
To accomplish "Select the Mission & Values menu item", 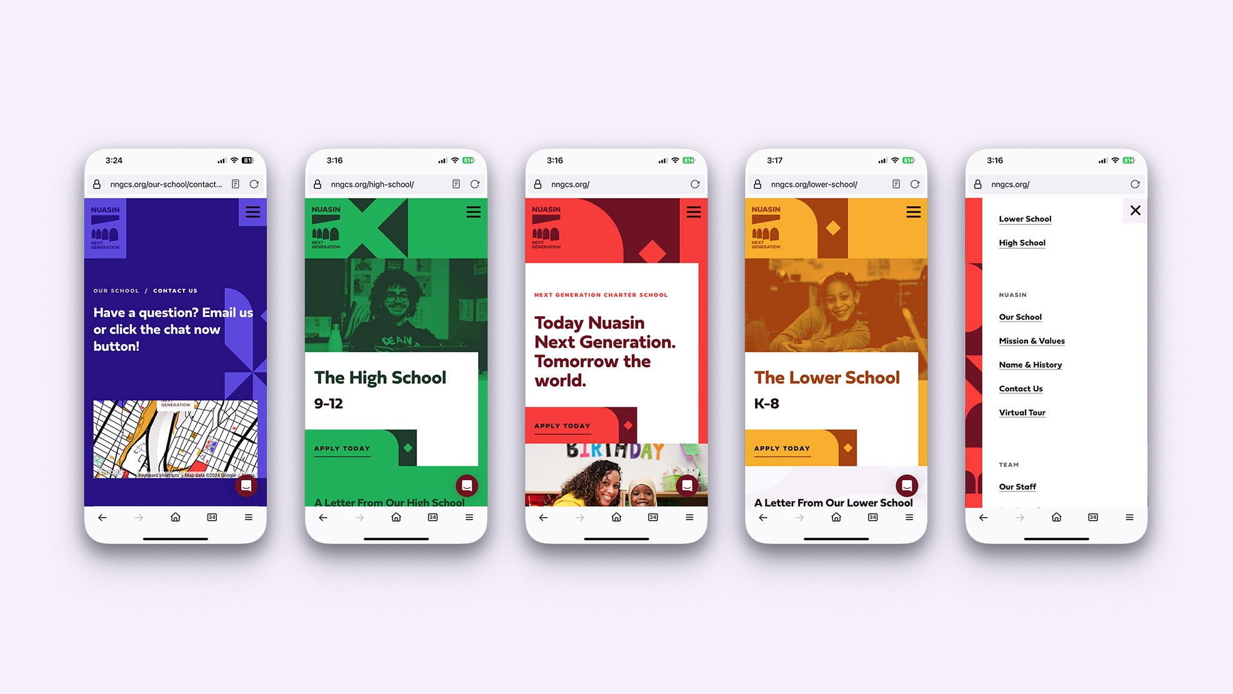I will 1031,341.
